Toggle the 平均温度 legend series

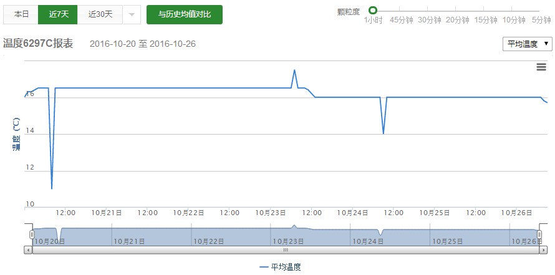pos(280,267)
